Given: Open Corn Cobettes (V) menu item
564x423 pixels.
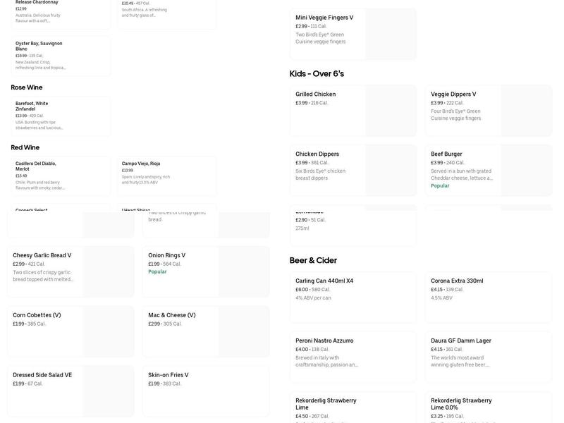Looking at the screenshot, I should click(x=70, y=331).
